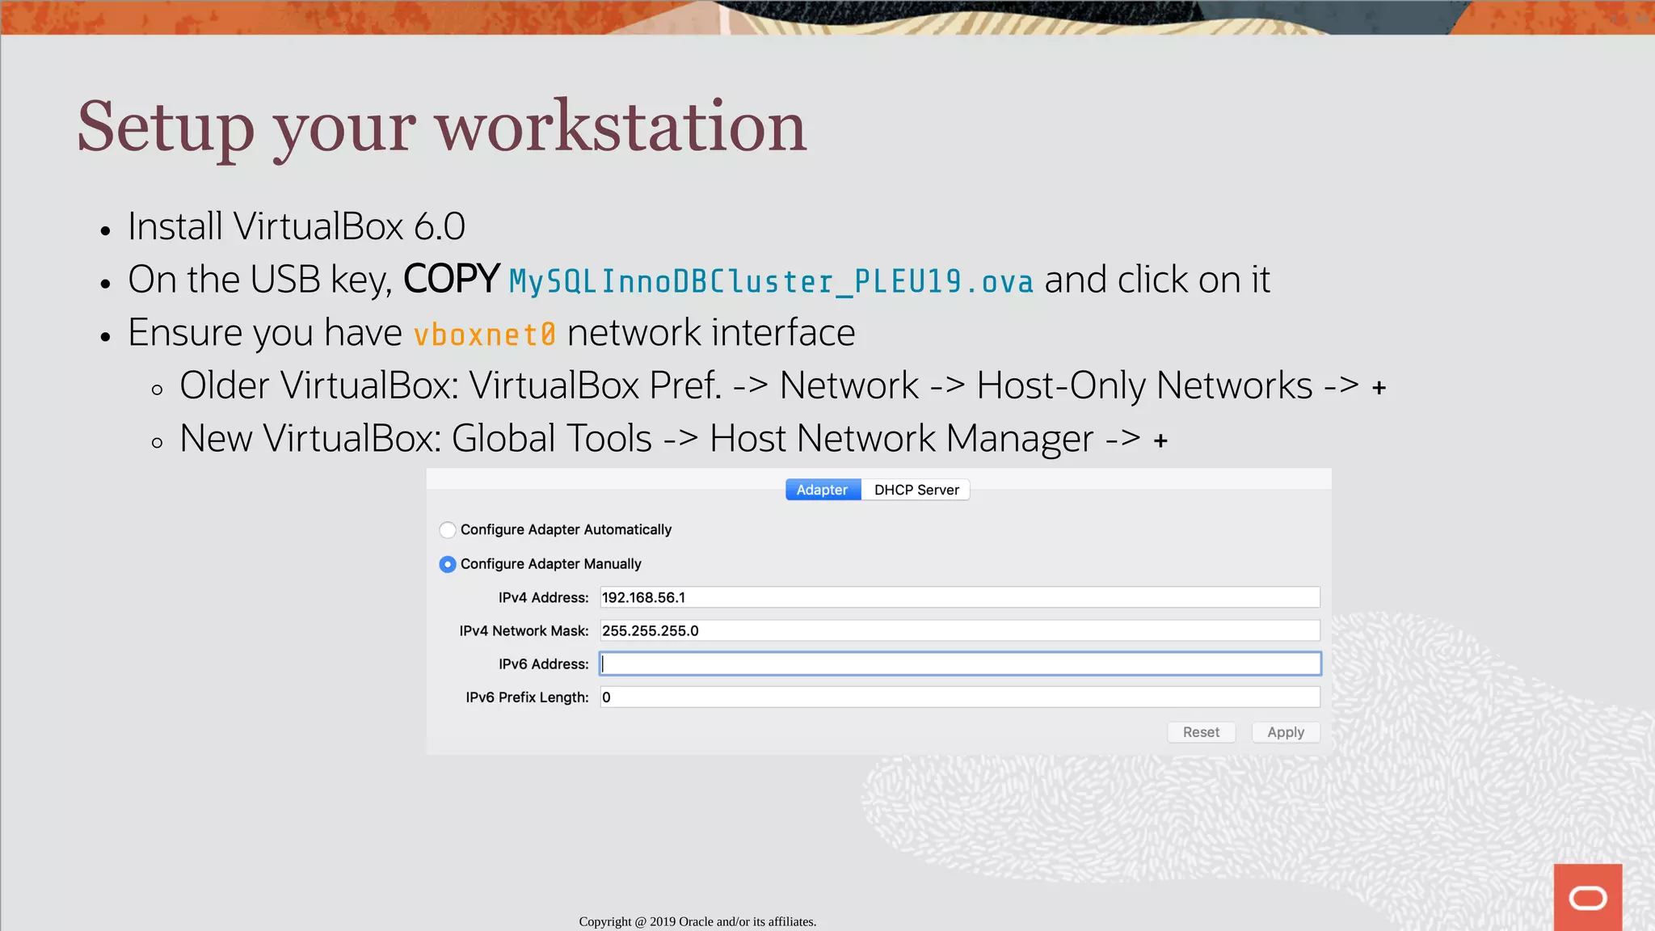Click the IPv4 Address field
This screenshot has height=931, width=1655.
(960, 597)
